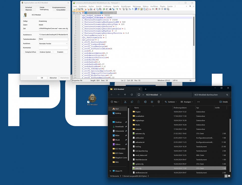242x185 pixels.
Task: Expand the Dieser PC tree node
Action: pyautogui.click(x=110, y=171)
